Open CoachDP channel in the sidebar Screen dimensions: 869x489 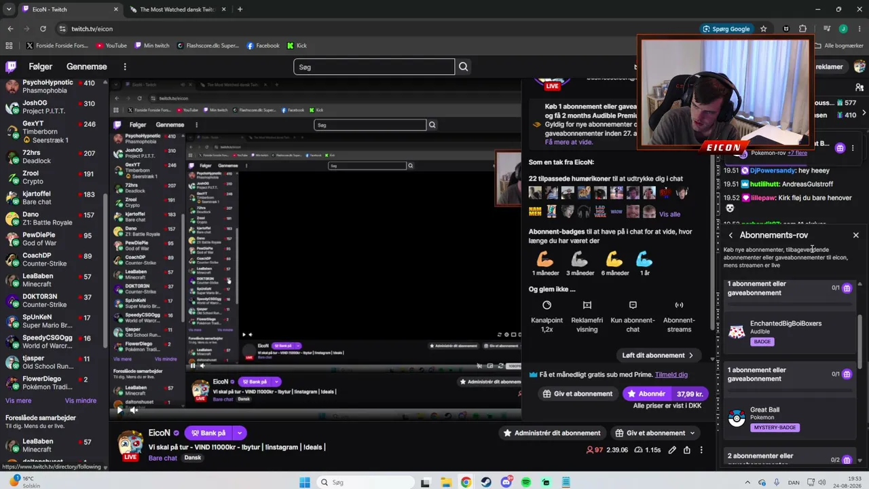(52, 260)
